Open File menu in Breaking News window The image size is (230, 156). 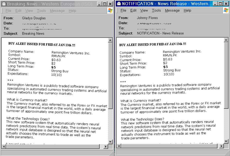pos(8,11)
